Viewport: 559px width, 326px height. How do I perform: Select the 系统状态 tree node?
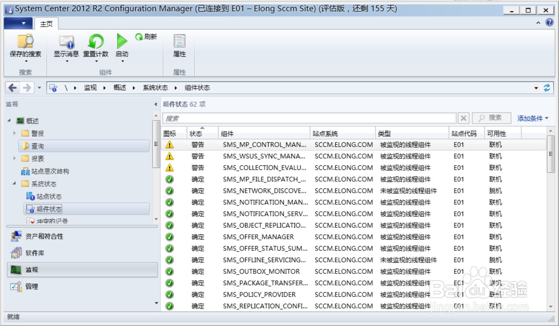point(39,184)
